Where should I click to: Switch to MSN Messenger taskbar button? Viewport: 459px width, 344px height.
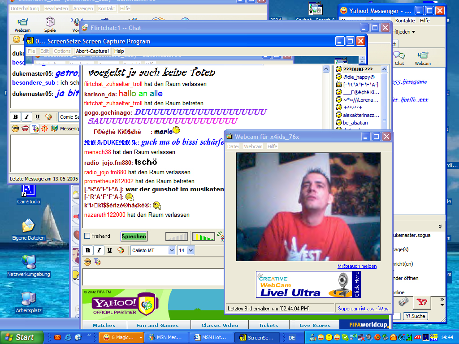pos(166,337)
